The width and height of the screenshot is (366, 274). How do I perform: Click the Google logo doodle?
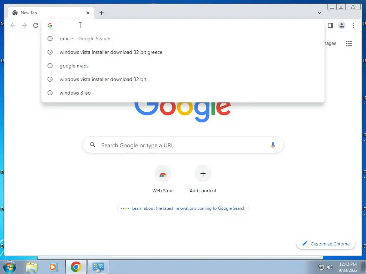click(x=183, y=112)
